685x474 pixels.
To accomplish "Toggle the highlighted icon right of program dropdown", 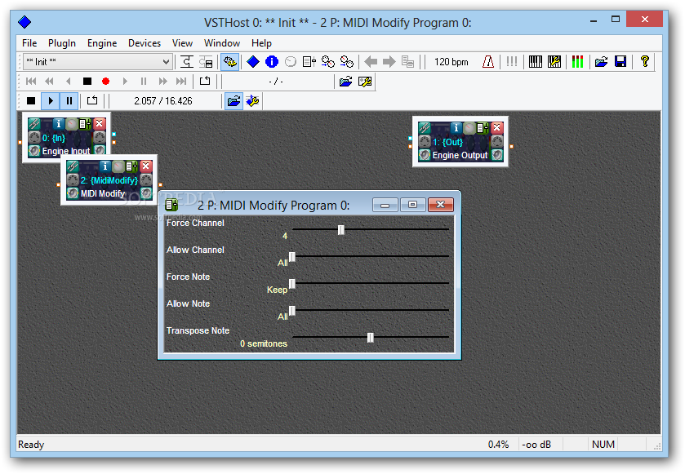I will [x=229, y=62].
